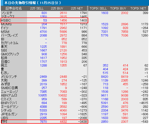Image resolution: width=149 pixels, height=124 pixels.
Task: Click ABNアムロ 225 SELL value 10955
Action: click(x=42, y=95)
